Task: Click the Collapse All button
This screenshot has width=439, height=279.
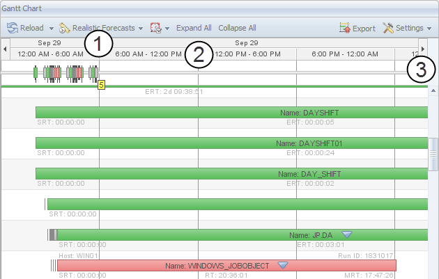Action: point(237,29)
